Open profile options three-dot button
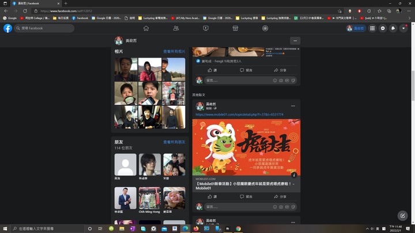The image size is (415, 233). (295, 41)
